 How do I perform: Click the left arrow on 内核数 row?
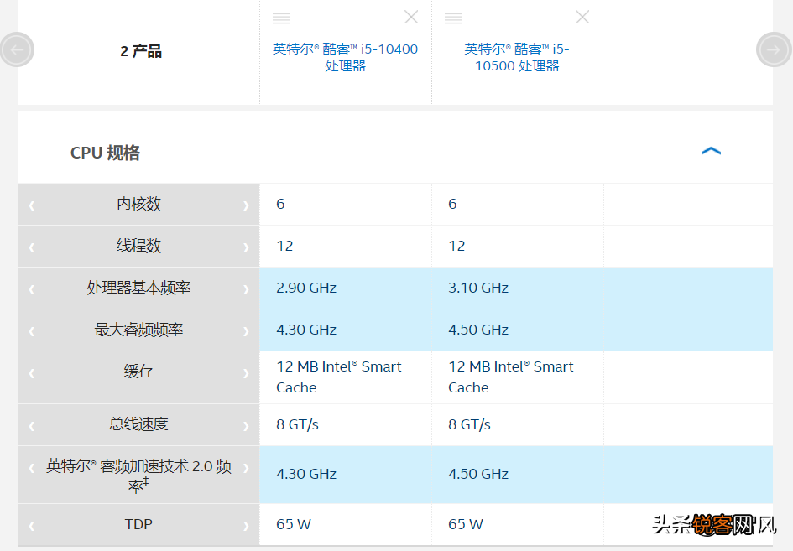(31, 204)
